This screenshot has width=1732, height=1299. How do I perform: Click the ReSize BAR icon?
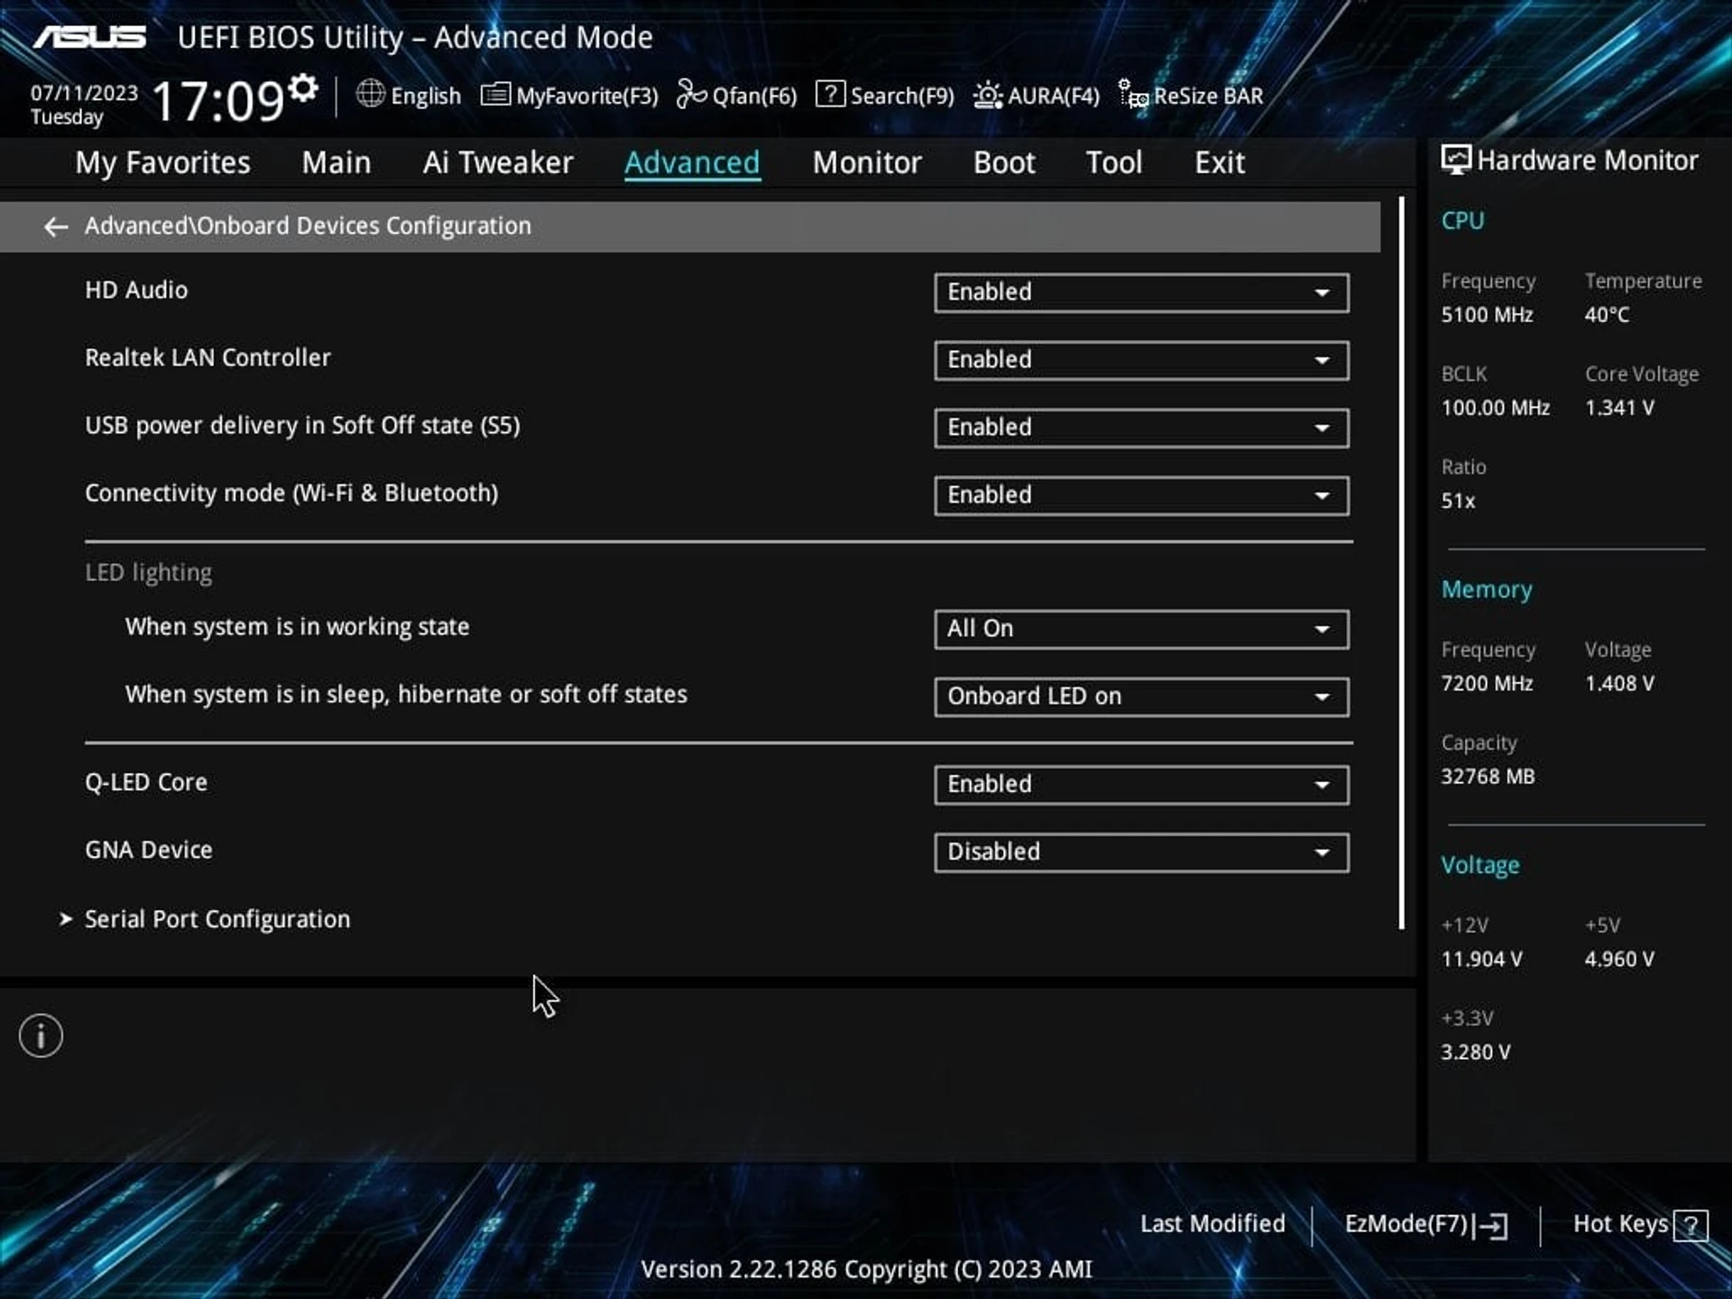point(1133,94)
